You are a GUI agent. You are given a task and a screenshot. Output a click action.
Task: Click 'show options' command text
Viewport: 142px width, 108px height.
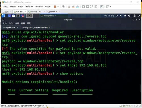pos(72,74)
